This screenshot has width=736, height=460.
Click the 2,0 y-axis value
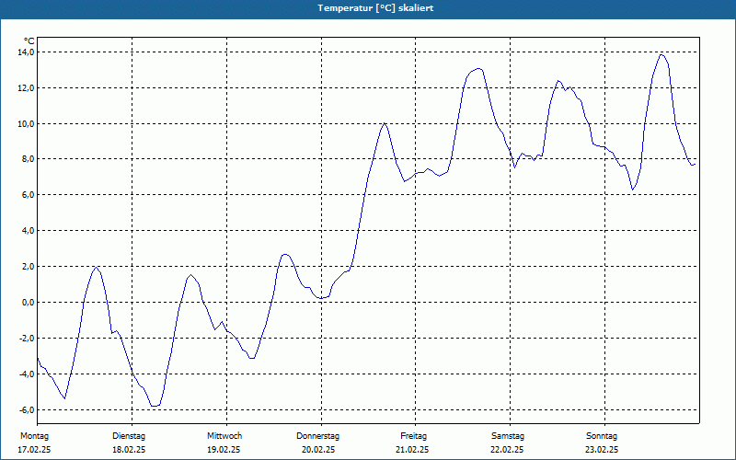pyautogui.click(x=28, y=267)
